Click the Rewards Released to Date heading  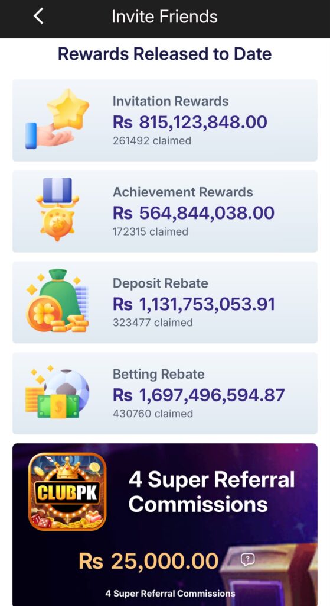[165, 54]
